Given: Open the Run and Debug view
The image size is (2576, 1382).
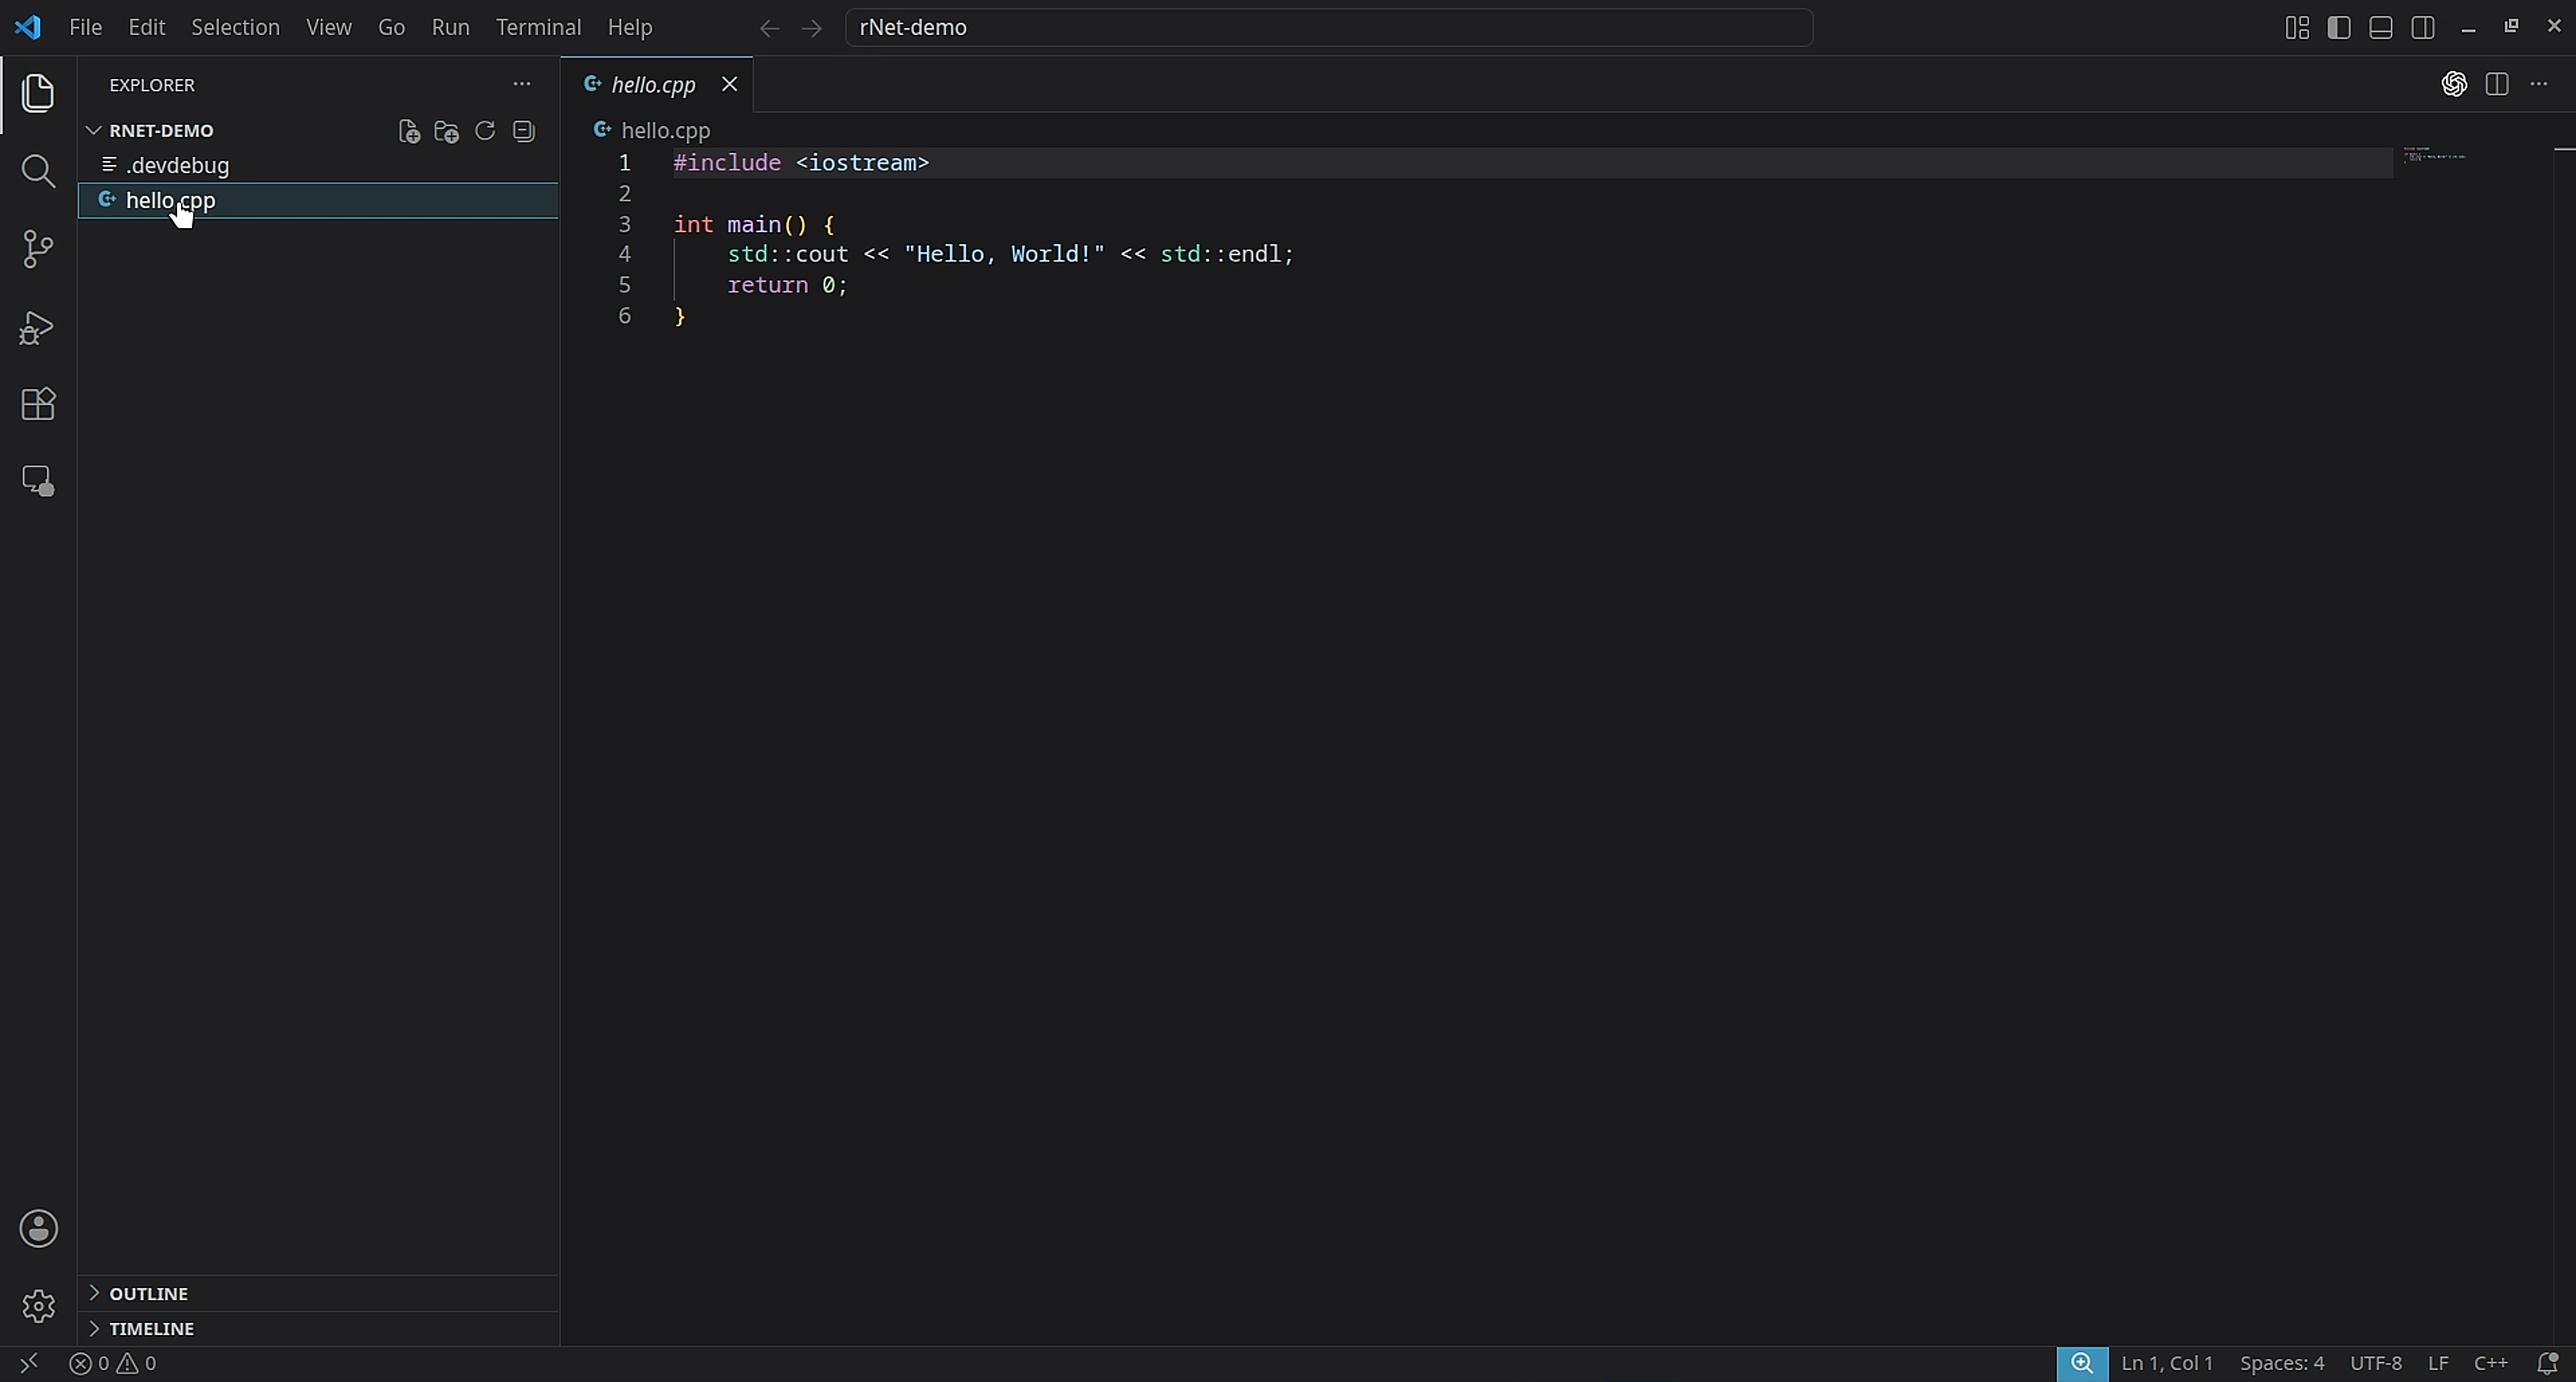Looking at the screenshot, I should (38, 327).
